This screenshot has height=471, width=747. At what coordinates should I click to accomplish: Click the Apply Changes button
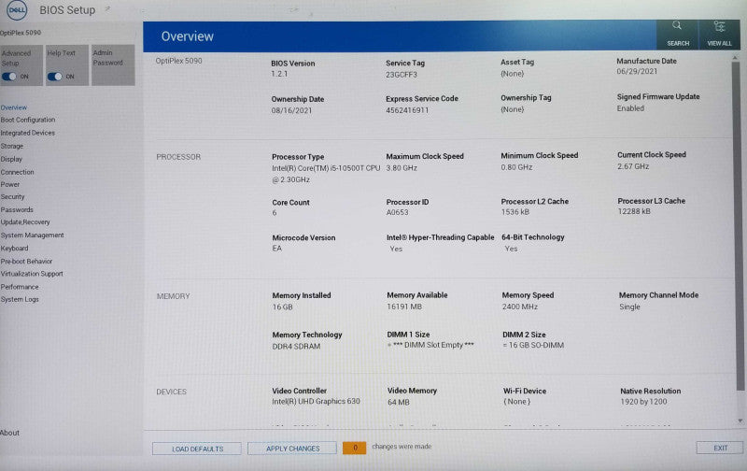pos(292,449)
